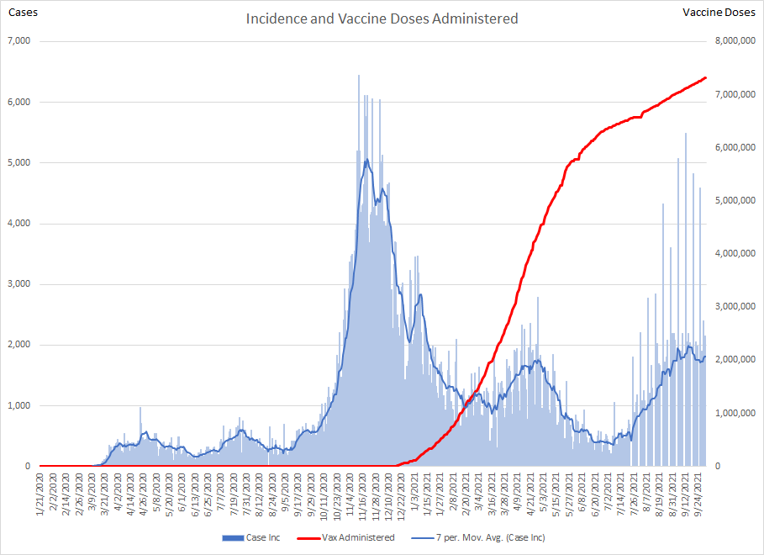The height and width of the screenshot is (555, 764).
Task: Click the '1,000' tick on the Cases axis
Action: [x=19, y=405]
